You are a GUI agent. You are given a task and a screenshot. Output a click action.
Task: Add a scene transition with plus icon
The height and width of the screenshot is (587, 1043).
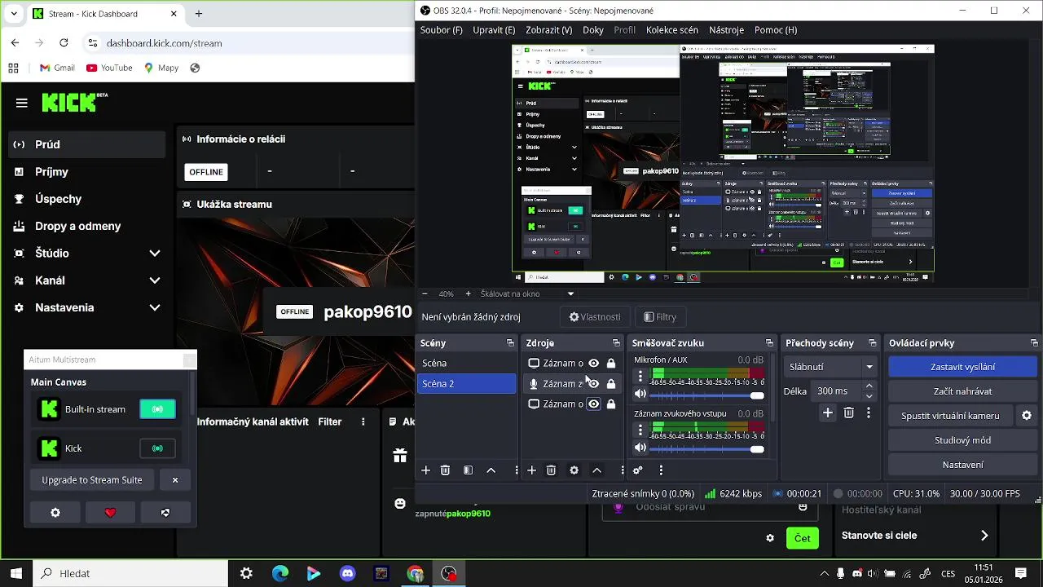(x=827, y=413)
